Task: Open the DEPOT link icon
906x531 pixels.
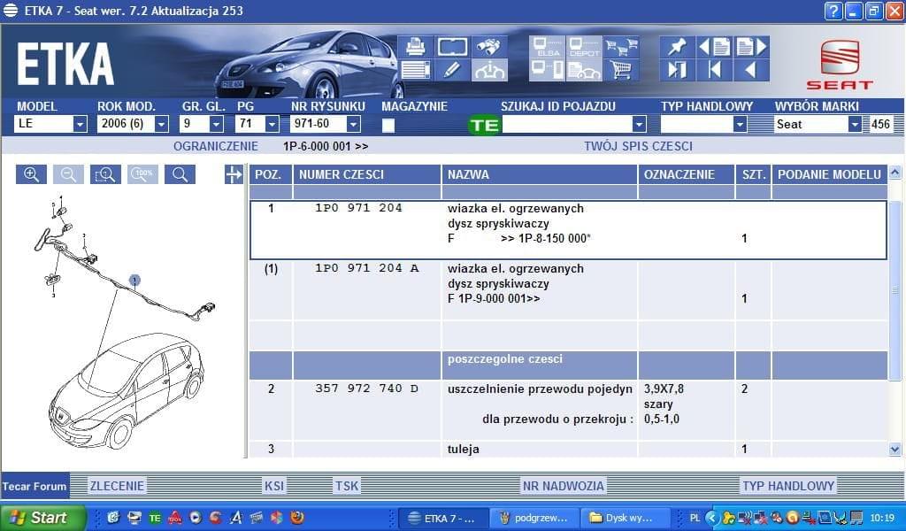Action: coord(584,47)
